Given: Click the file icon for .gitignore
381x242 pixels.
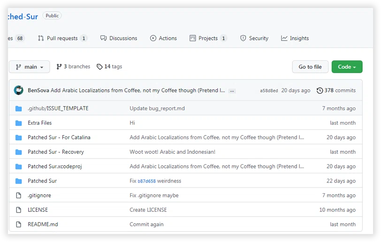Looking at the screenshot, I should 18,196.
